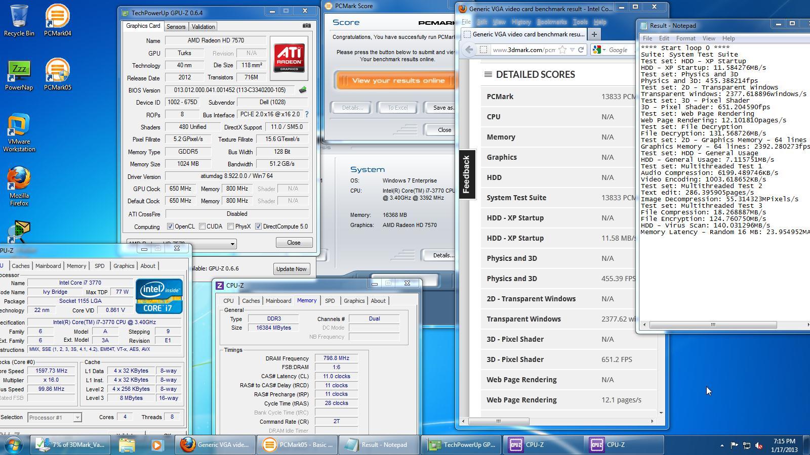The image size is (810, 455).
Task: Click Intel Core i7 logo in CPU-Z
Action: tap(159, 296)
